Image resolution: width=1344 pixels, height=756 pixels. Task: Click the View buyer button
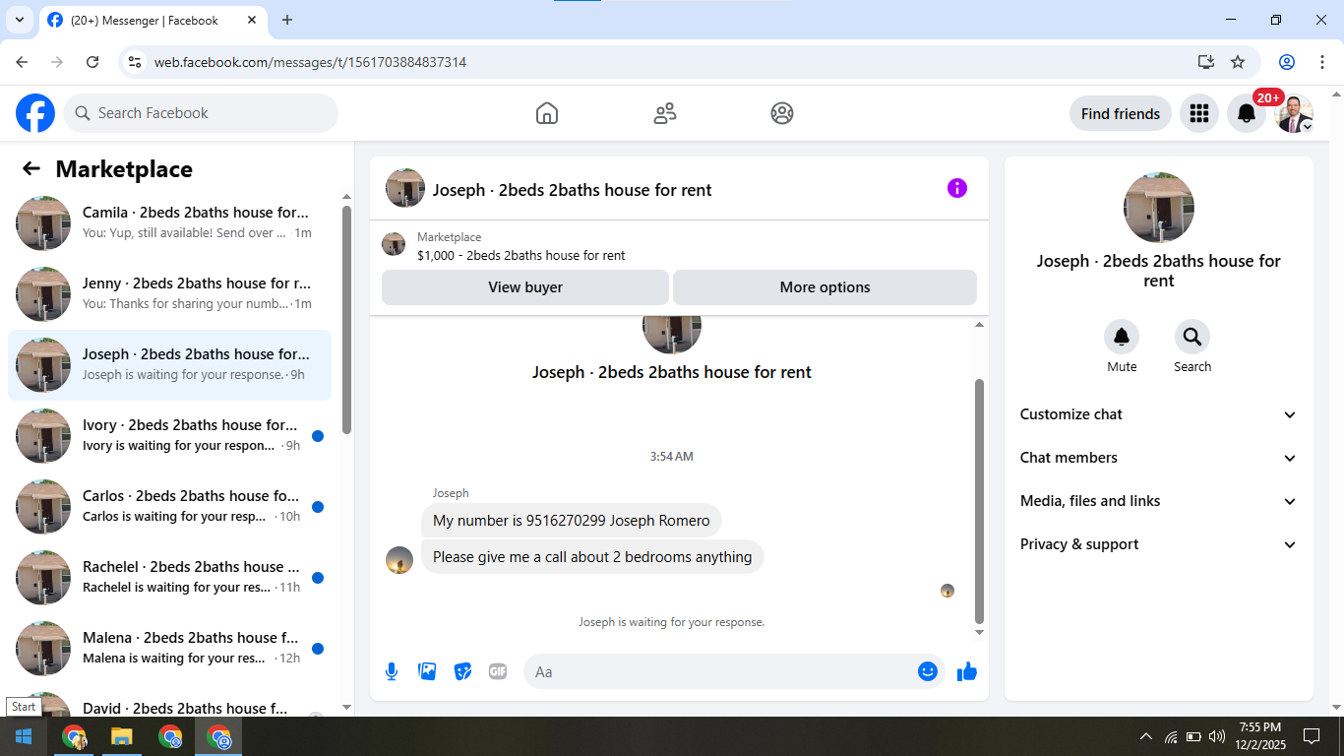click(x=525, y=287)
